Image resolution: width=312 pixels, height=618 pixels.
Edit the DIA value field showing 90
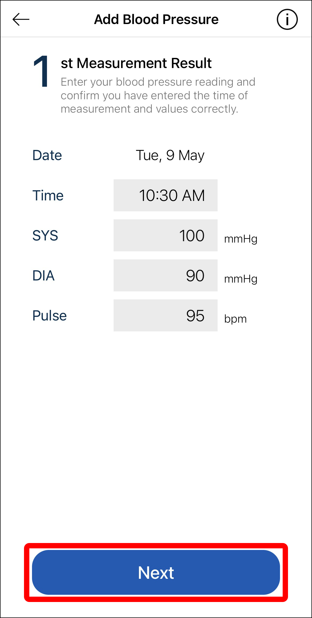pyautogui.click(x=166, y=275)
